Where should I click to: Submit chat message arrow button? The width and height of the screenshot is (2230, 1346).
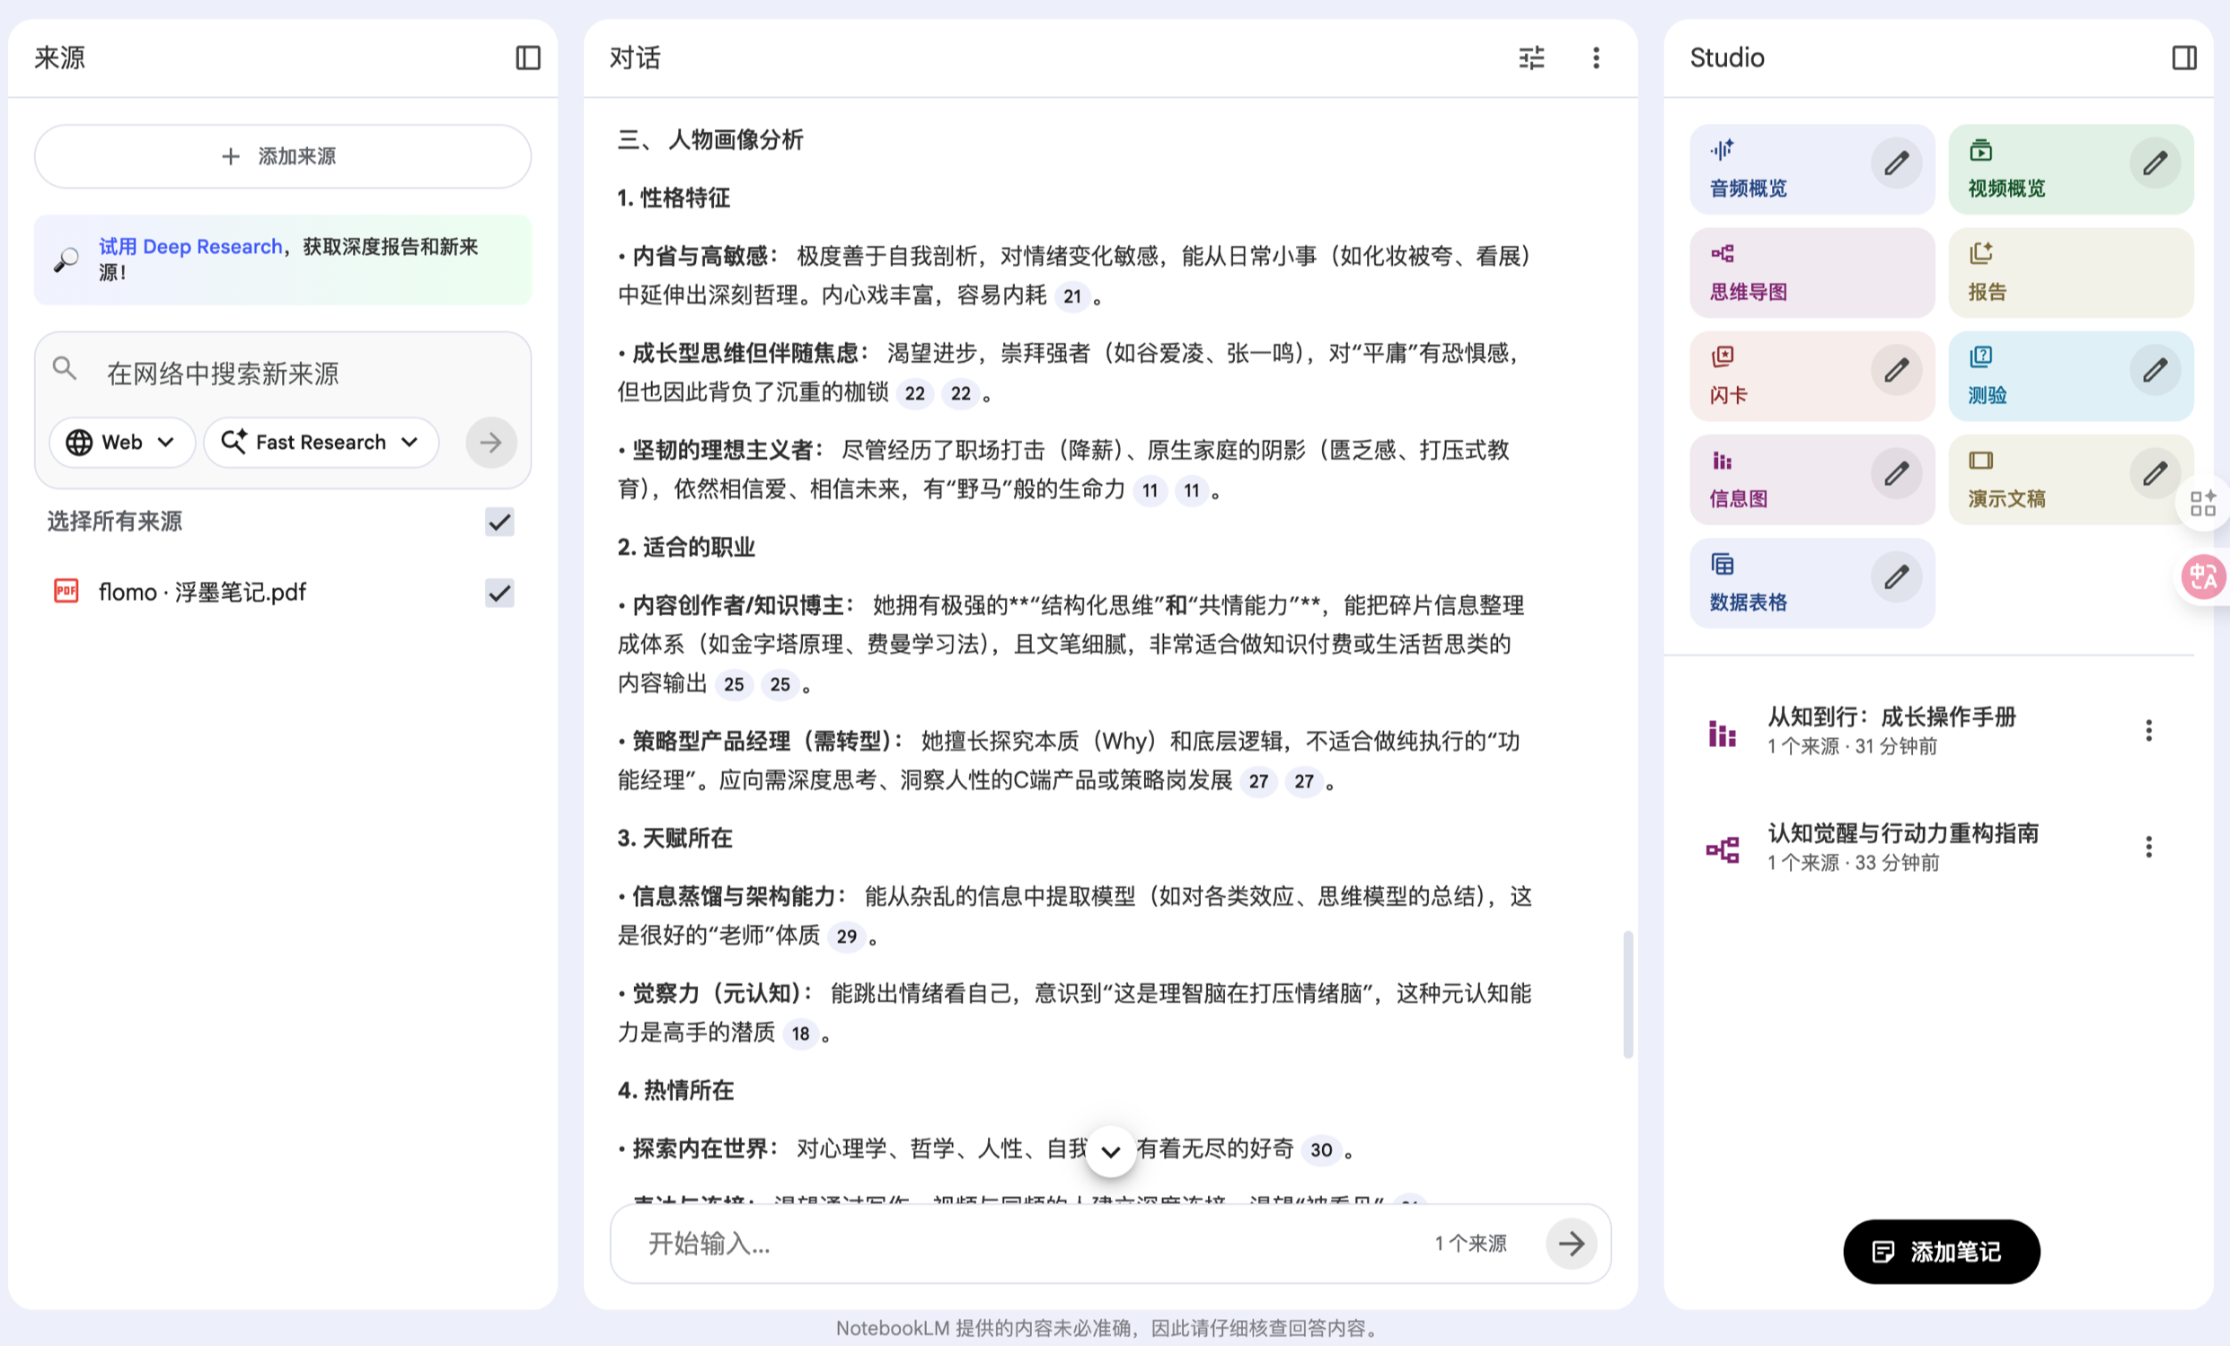[1571, 1244]
